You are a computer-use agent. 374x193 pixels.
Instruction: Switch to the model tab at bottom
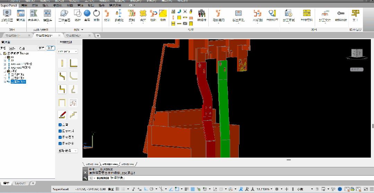6,183
